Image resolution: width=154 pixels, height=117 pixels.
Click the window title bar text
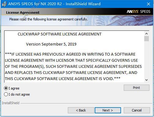[54, 4]
